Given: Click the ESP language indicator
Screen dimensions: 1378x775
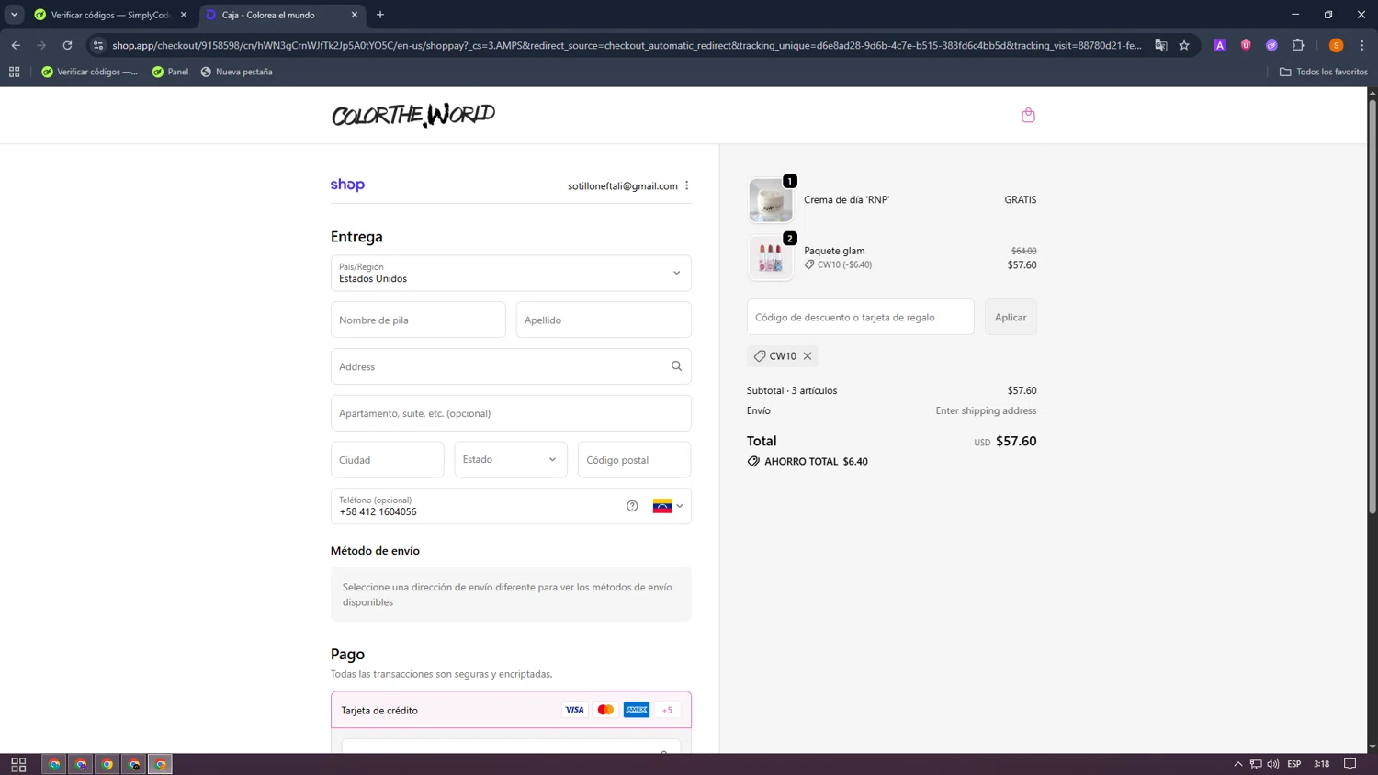Looking at the screenshot, I should 1293,764.
